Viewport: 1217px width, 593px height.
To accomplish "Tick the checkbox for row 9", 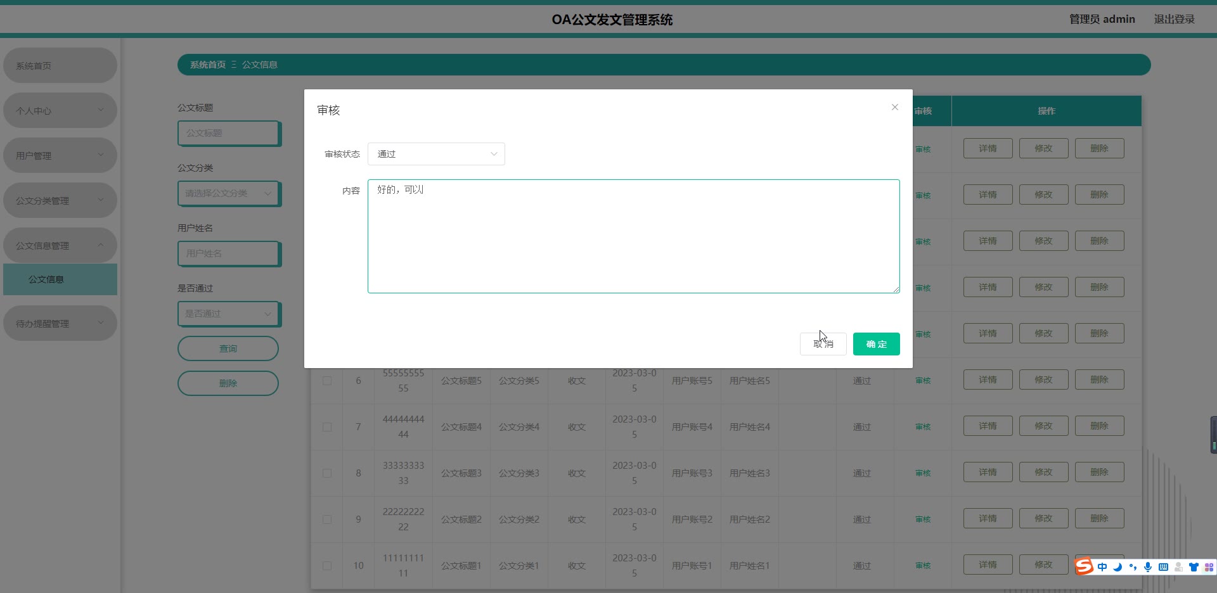I will [x=327, y=520].
